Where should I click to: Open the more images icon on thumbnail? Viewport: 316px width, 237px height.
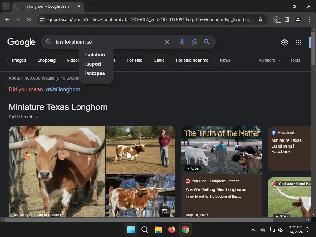(164, 212)
